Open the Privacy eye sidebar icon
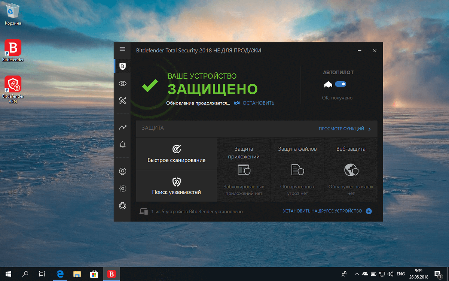 [x=122, y=84]
